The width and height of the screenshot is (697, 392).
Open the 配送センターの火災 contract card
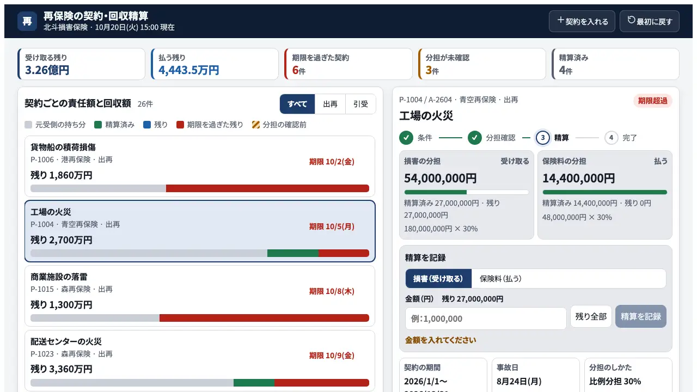[200, 360]
